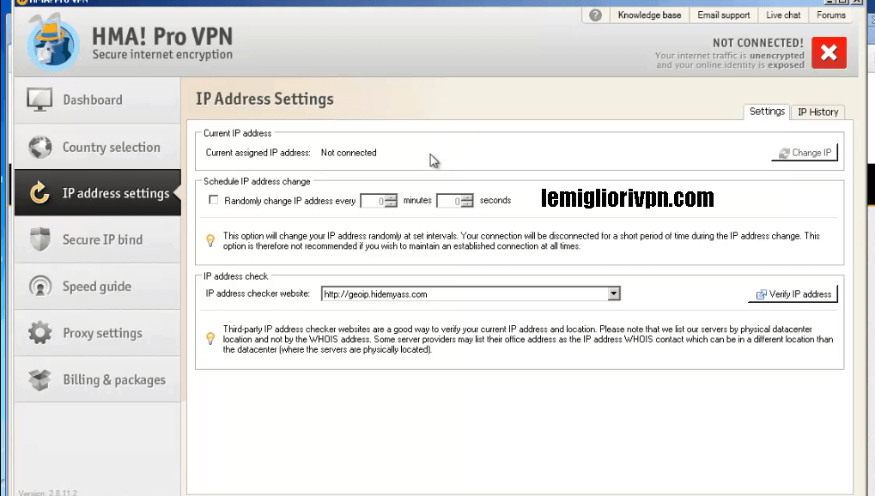The image size is (875, 496).
Task: Click the Change IP button
Action: pyautogui.click(x=805, y=153)
